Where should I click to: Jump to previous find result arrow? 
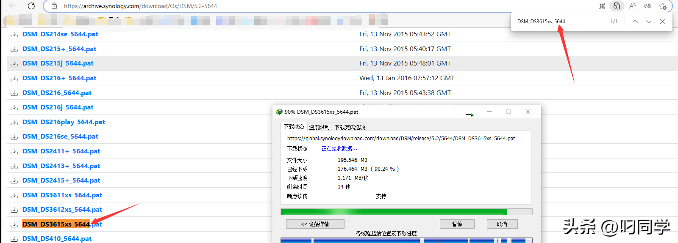pos(635,22)
